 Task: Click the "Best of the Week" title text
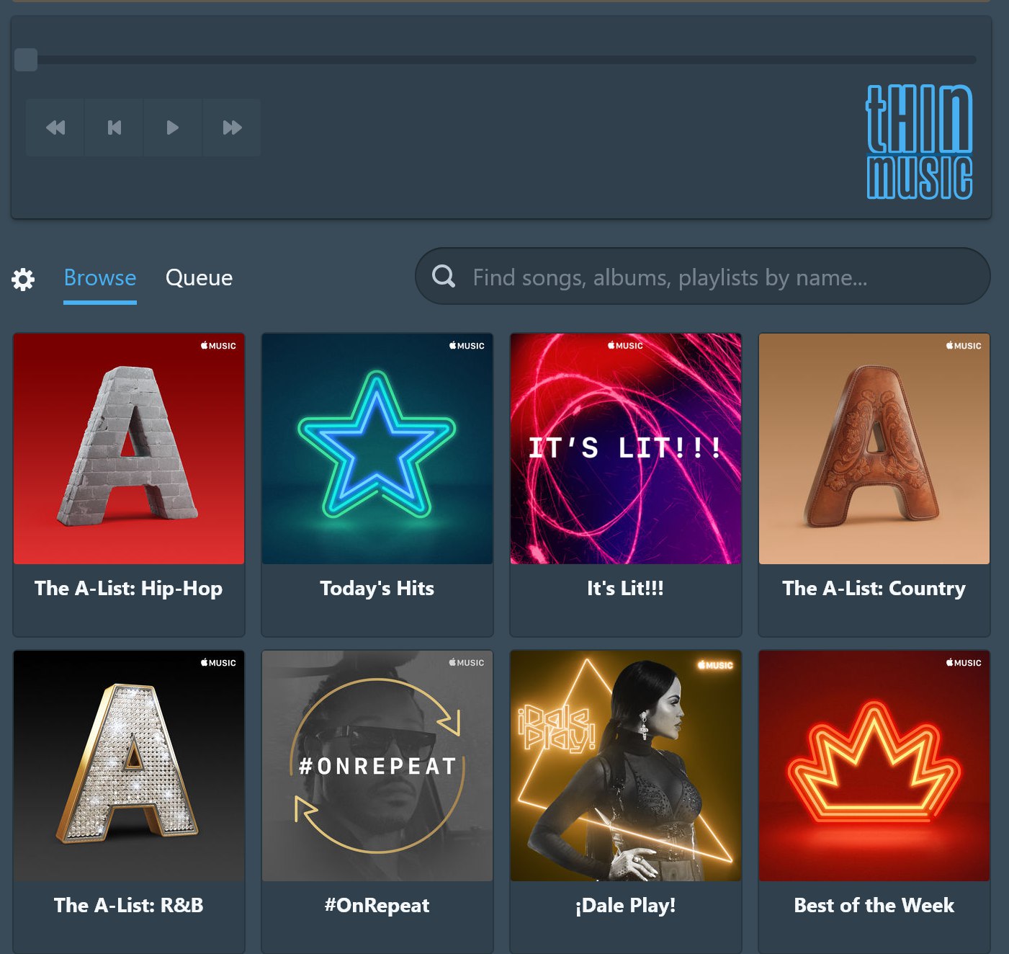pos(874,906)
